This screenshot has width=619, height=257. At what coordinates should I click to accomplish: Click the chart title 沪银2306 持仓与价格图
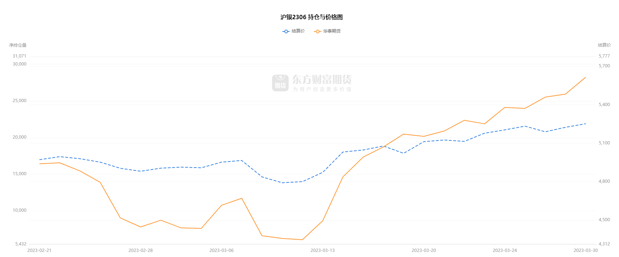point(311,17)
